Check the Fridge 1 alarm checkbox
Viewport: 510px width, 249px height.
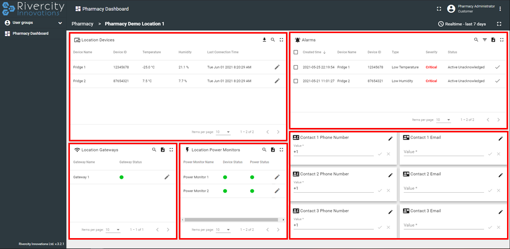[296, 67]
